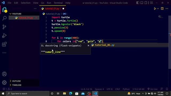The image size is (171, 96).
Task: Click the code minimap preview
Action: point(161,17)
